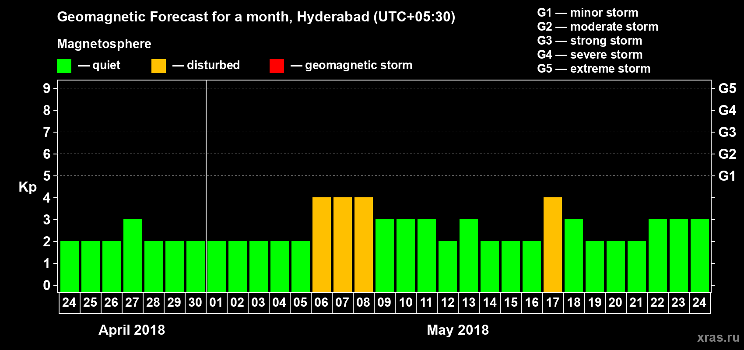
Task: Click the May 08 orange bar
Action: (364, 245)
